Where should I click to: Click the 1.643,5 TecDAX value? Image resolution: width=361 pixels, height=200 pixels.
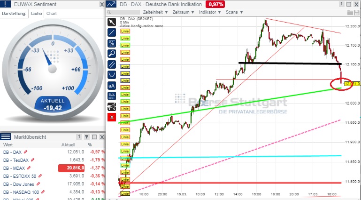[77, 160]
